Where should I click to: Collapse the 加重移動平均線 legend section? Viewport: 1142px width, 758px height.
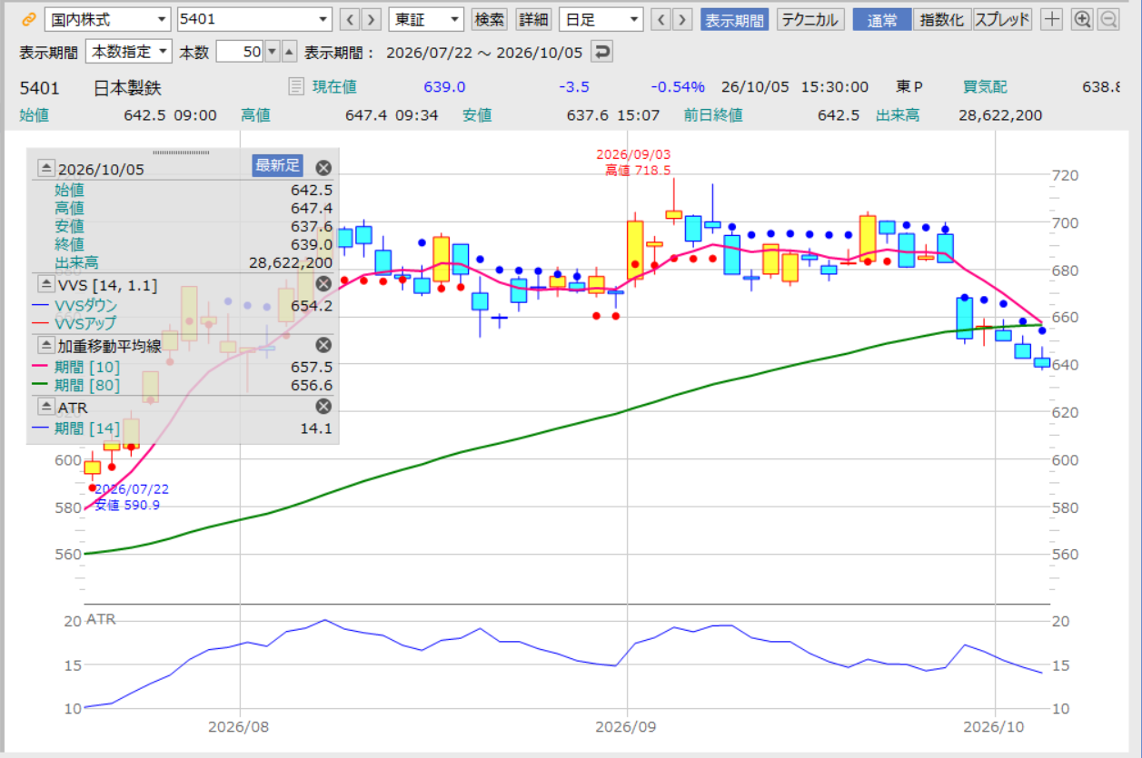click(45, 346)
